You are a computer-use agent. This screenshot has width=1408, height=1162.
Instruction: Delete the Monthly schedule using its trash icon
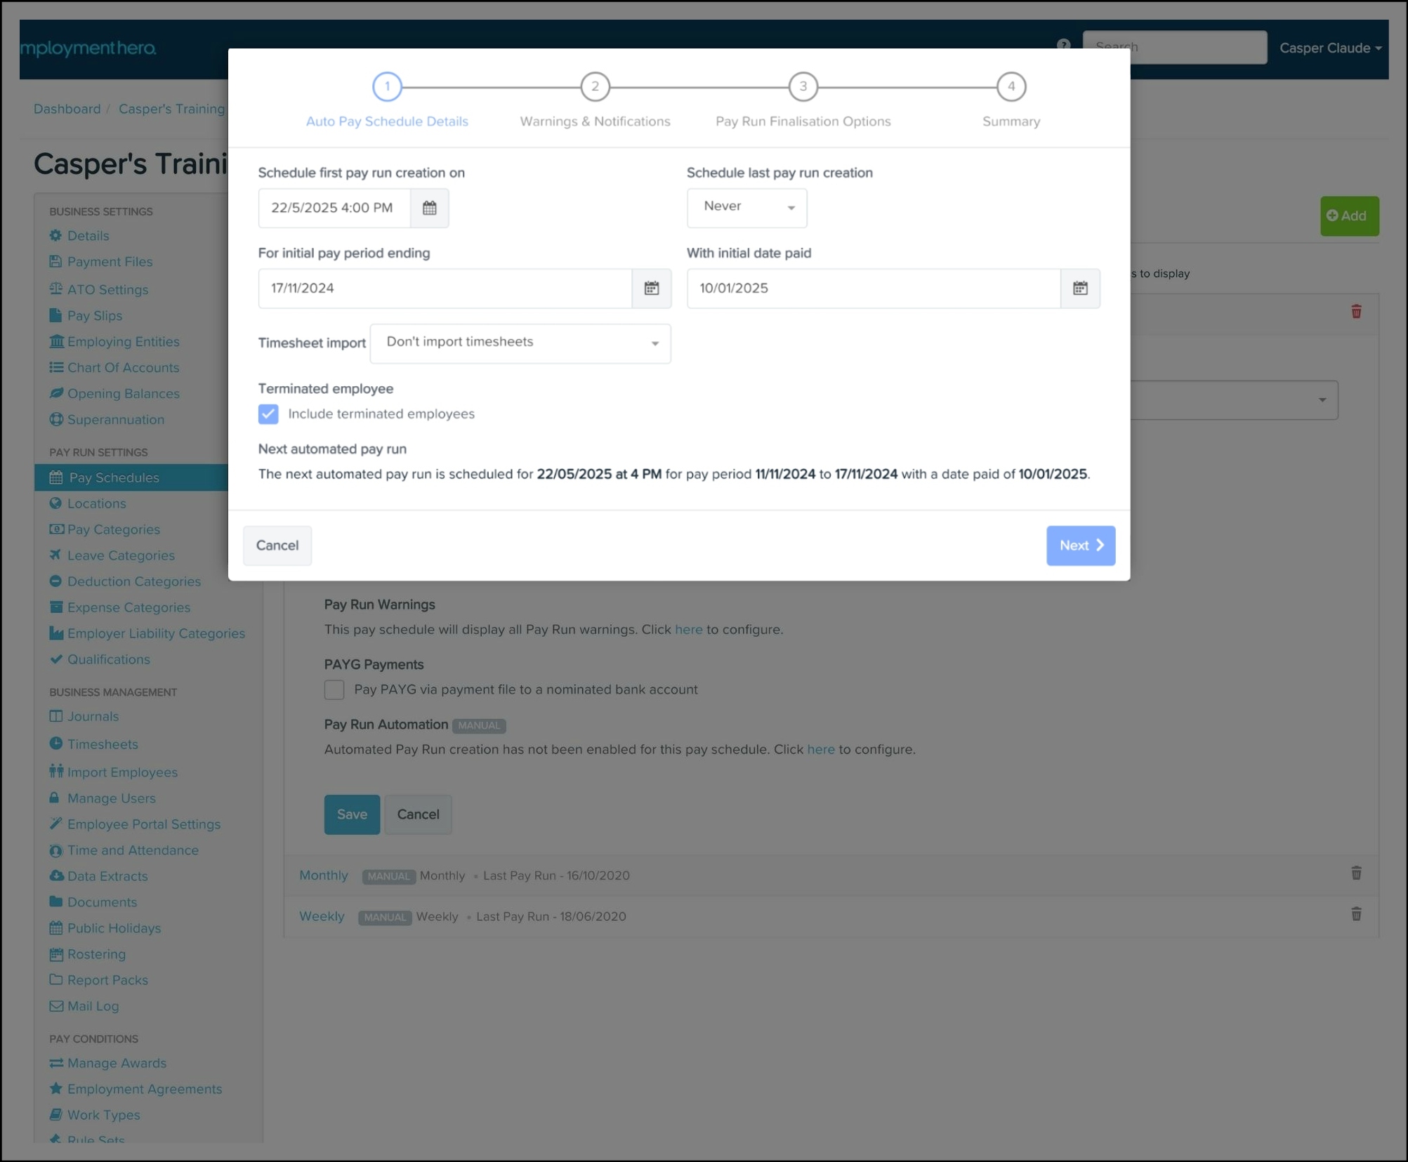pyautogui.click(x=1356, y=873)
